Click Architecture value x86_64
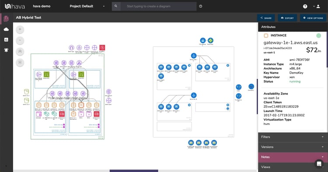This screenshot has width=328, height=172. point(295,68)
